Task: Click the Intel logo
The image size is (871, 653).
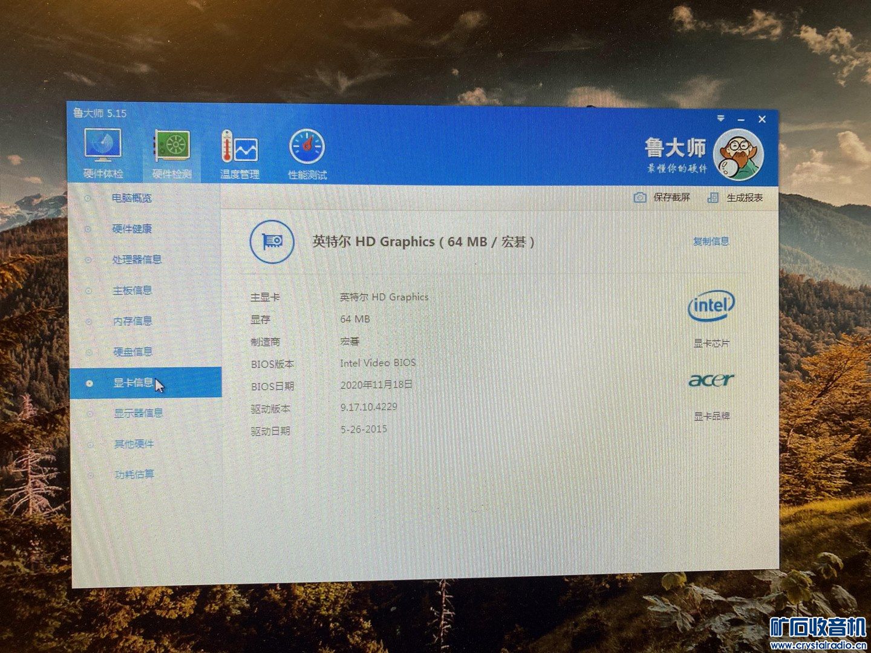Action: tap(711, 306)
